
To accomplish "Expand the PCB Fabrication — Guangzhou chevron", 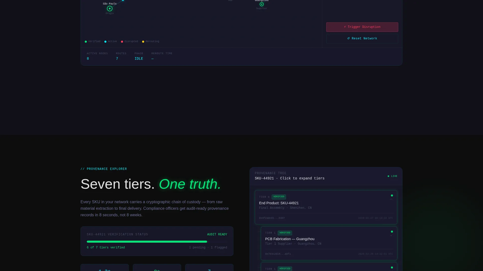I will tap(391, 235).
